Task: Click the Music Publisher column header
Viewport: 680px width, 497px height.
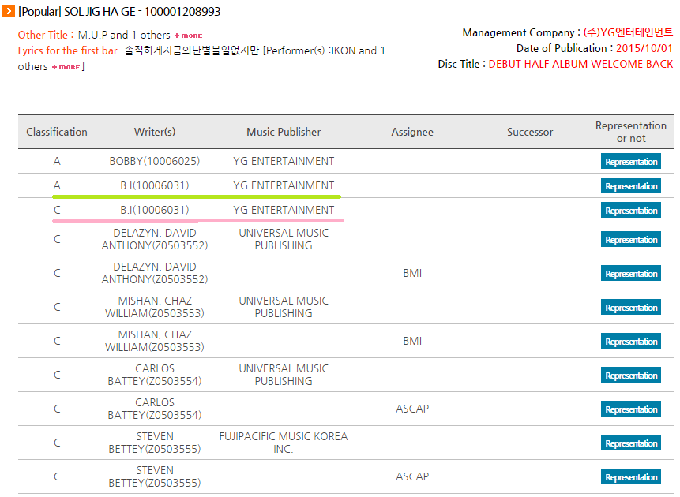Action: coord(284,132)
